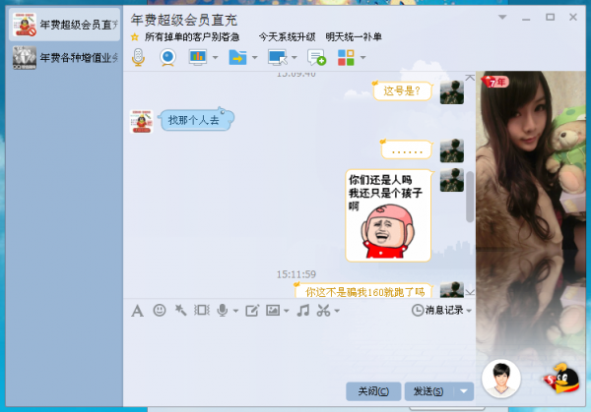Expand the 消息记录 dropdown arrow
Viewport: 591px width, 412px height.
click(469, 311)
